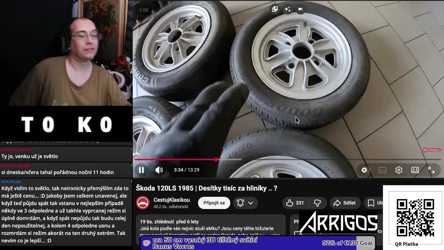Image resolution: width=444 pixels, height=250 pixels.
Task: Click '19 tis. zhlédnutí před 6 lety' text
Action: [x=169, y=222]
